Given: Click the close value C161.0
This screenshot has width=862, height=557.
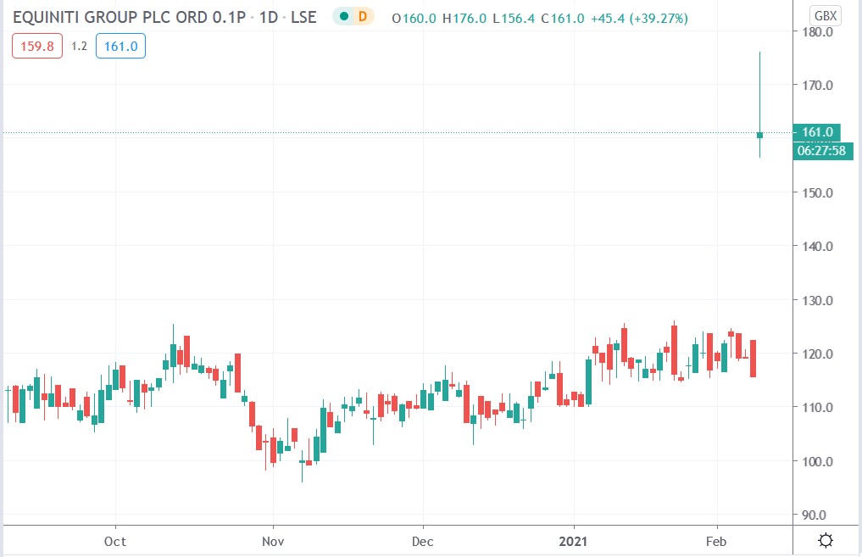Looking at the screenshot, I should click(563, 19).
